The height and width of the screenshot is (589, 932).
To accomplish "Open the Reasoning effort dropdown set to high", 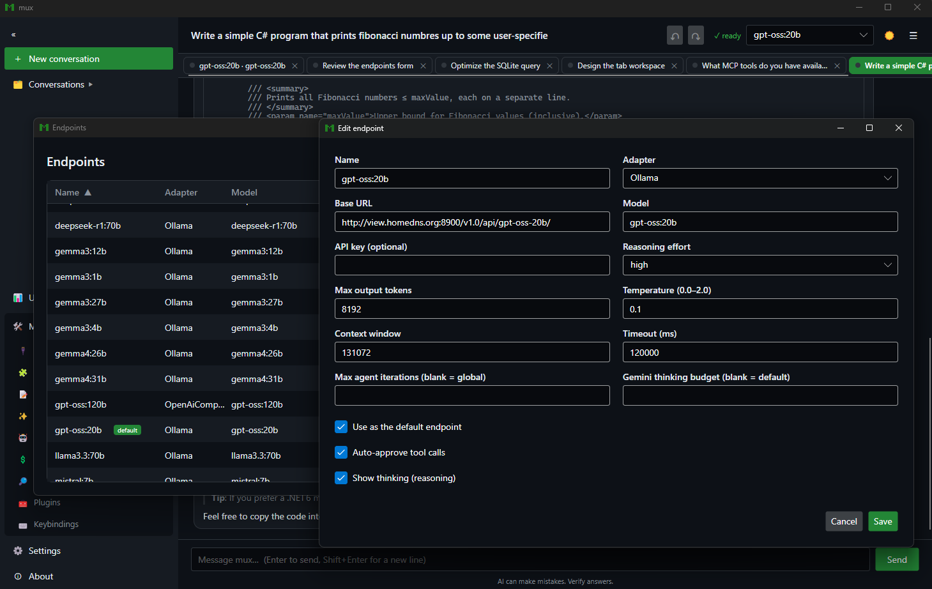I will [x=760, y=265].
